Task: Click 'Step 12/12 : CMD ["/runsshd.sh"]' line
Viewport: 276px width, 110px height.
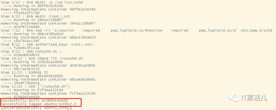Action: (35, 86)
